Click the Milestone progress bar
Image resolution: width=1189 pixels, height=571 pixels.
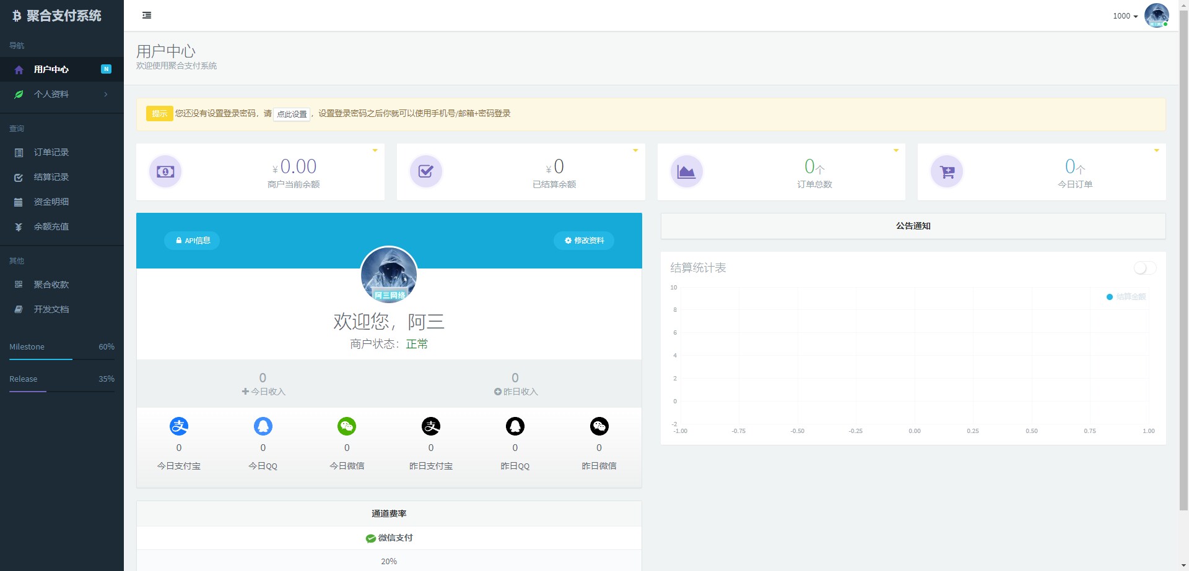tap(62, 359)
